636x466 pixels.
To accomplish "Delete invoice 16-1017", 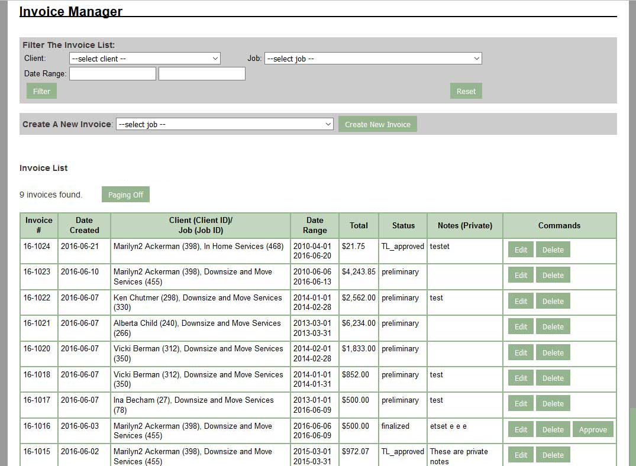I will [x=553, y=403].
